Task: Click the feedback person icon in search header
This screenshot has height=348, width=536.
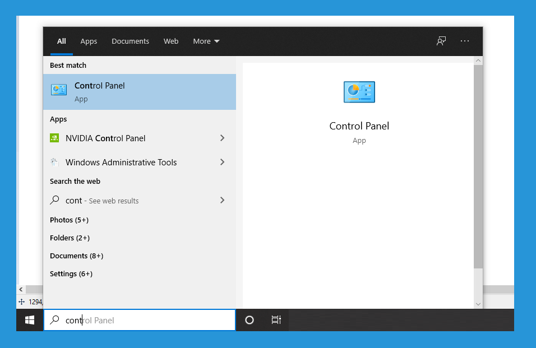Action: 441,41
